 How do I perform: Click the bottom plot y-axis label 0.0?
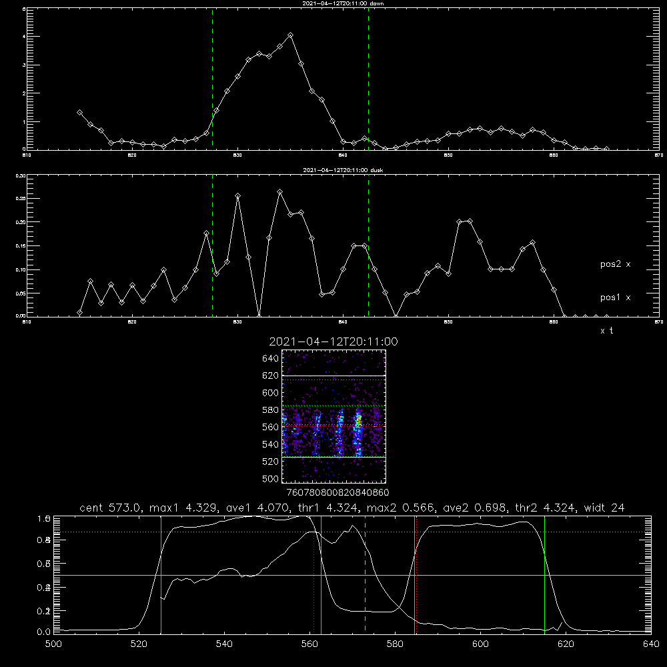(44, 632)
